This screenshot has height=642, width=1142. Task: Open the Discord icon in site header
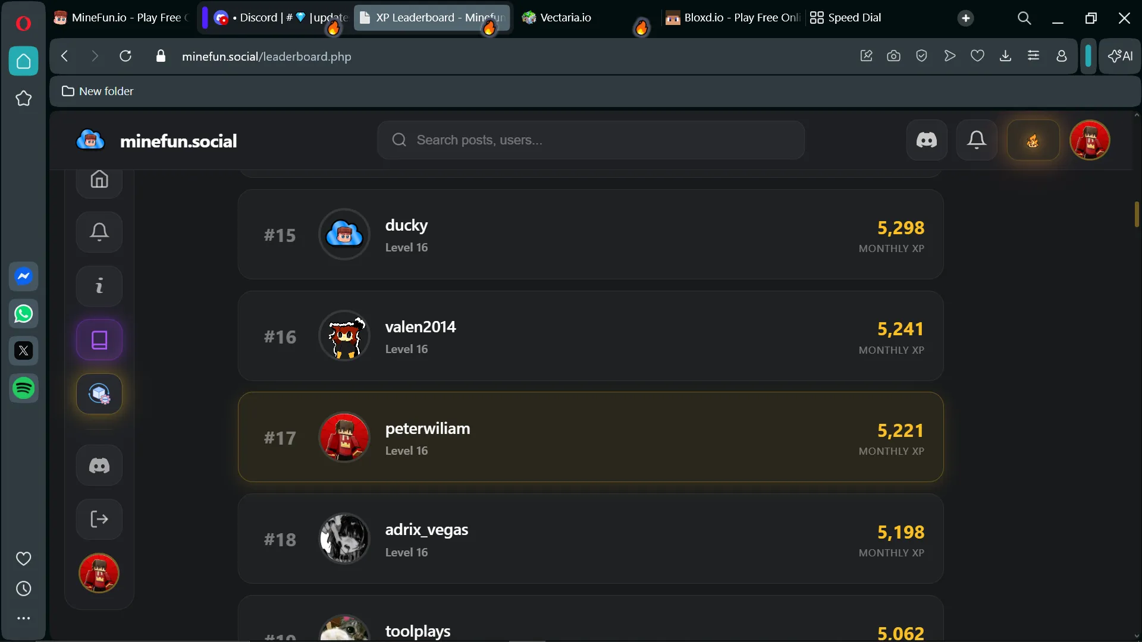(927, 140)
